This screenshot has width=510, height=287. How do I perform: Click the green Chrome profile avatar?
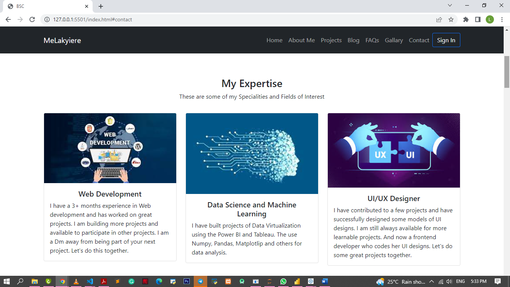(x=490, y=19)
